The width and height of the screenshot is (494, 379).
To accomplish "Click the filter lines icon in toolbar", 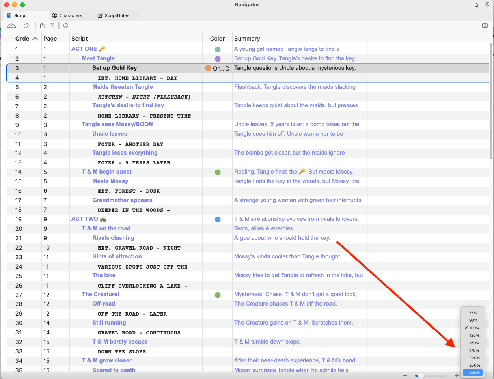I will (x=66, y=26).
